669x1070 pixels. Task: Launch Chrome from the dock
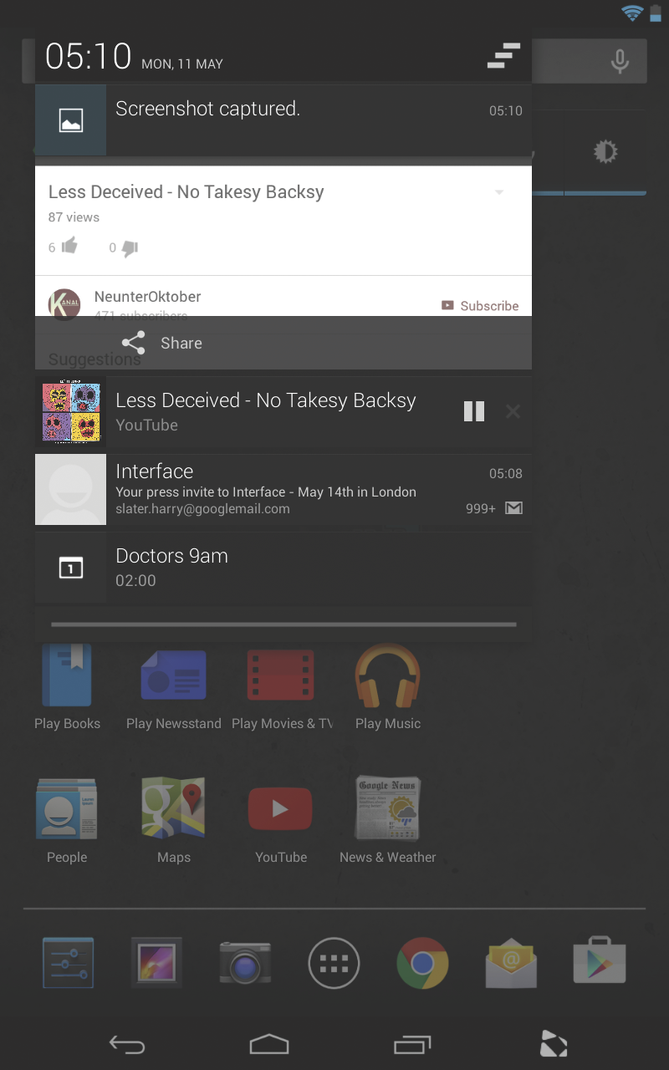point(422,962)
